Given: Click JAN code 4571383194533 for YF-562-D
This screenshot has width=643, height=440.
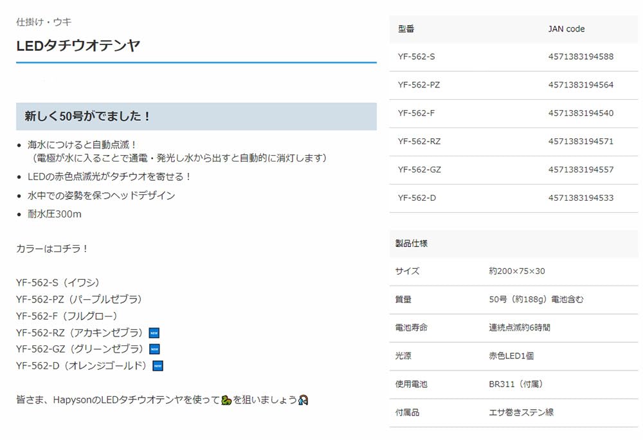Looking at the screenshot, I should tap(581, 198).
